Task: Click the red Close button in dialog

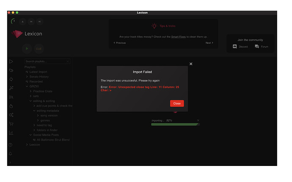Action: click(x=177, y=103)
